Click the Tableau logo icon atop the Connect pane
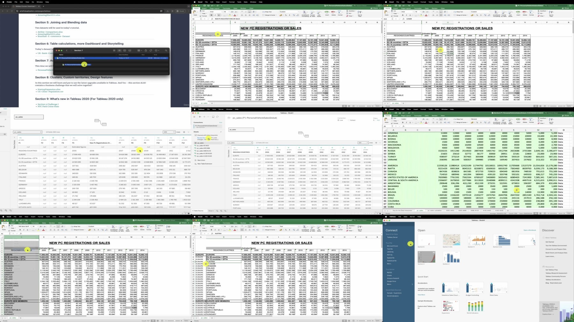 coord(386,224)
